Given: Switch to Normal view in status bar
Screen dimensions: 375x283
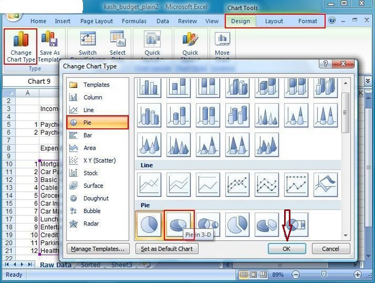Looking at the screenshot, I should pyautogui.click(x=244, y=275).
